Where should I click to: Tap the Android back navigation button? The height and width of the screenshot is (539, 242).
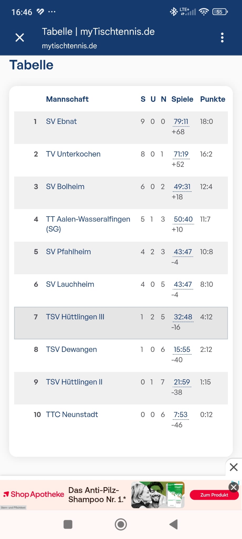[174, 524]
